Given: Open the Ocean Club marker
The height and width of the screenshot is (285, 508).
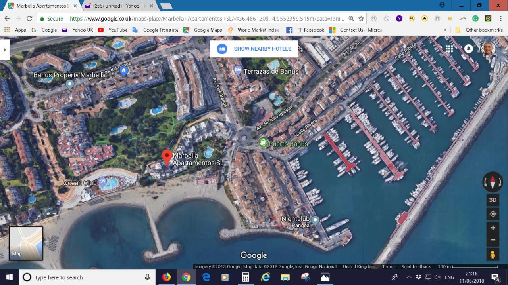Looking at the screenshot, I should click(x=102, y=182).
